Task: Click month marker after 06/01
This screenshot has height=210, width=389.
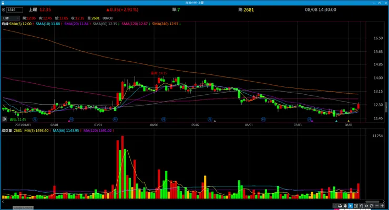Action: coord(263,119)
